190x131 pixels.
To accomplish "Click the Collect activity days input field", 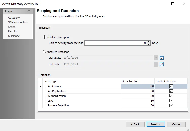I will point(116,43).
